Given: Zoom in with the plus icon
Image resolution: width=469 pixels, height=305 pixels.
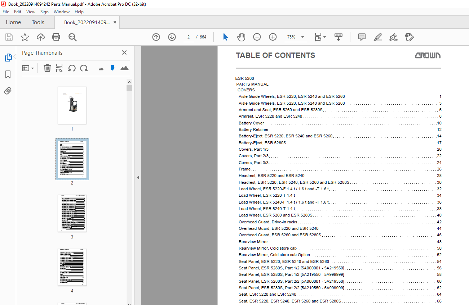Looking at the screenshot, I should pyautogui.click(x=273, y=37).
